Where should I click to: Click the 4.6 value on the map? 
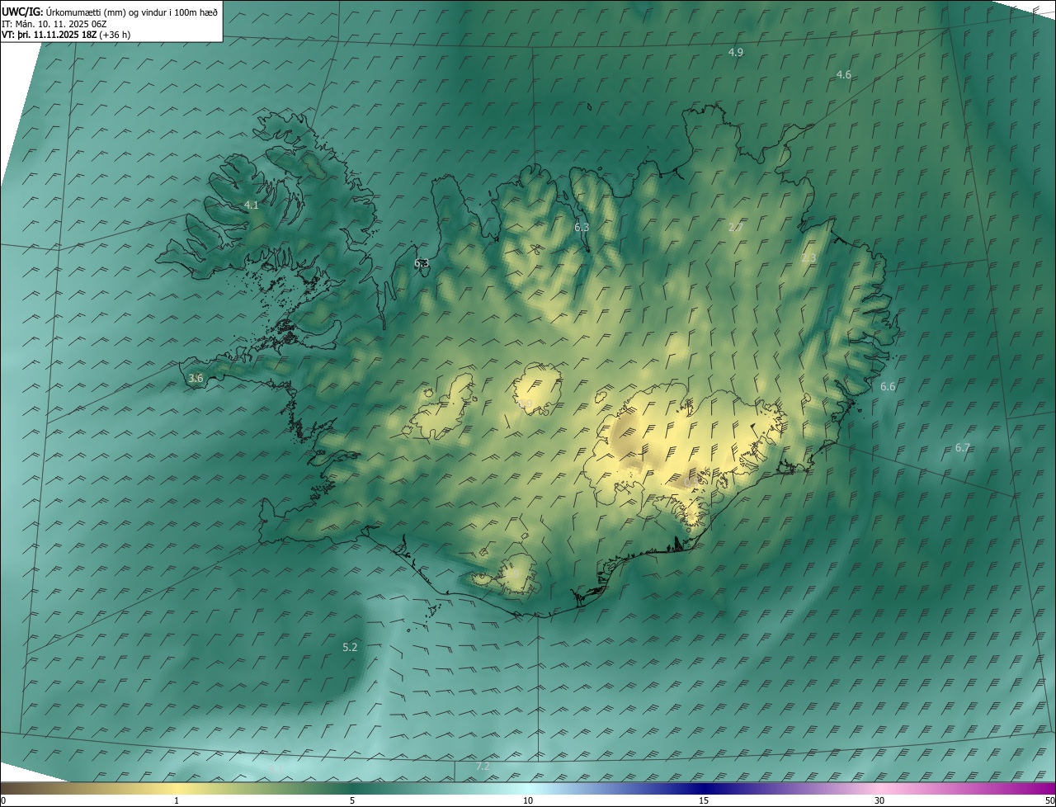(x=843, y=74)
